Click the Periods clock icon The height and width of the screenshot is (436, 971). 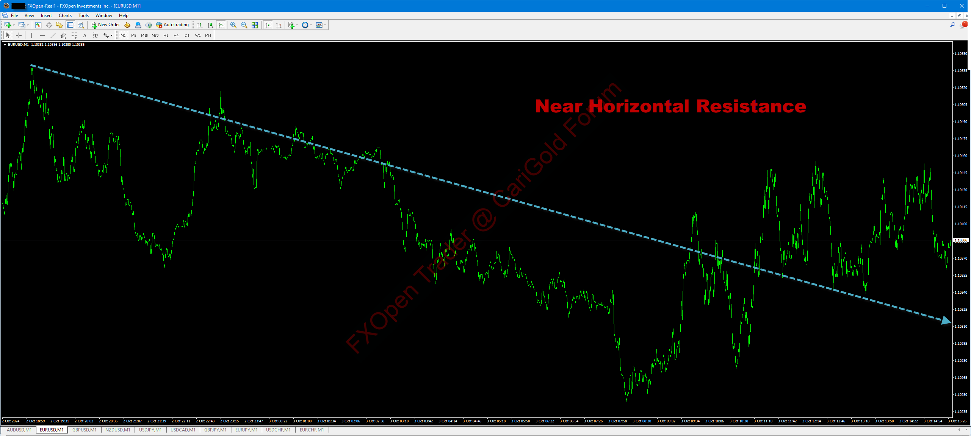point(305,25)
